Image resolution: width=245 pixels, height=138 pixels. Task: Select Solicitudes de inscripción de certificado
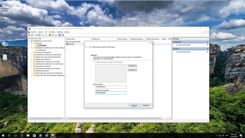(49, 73)
